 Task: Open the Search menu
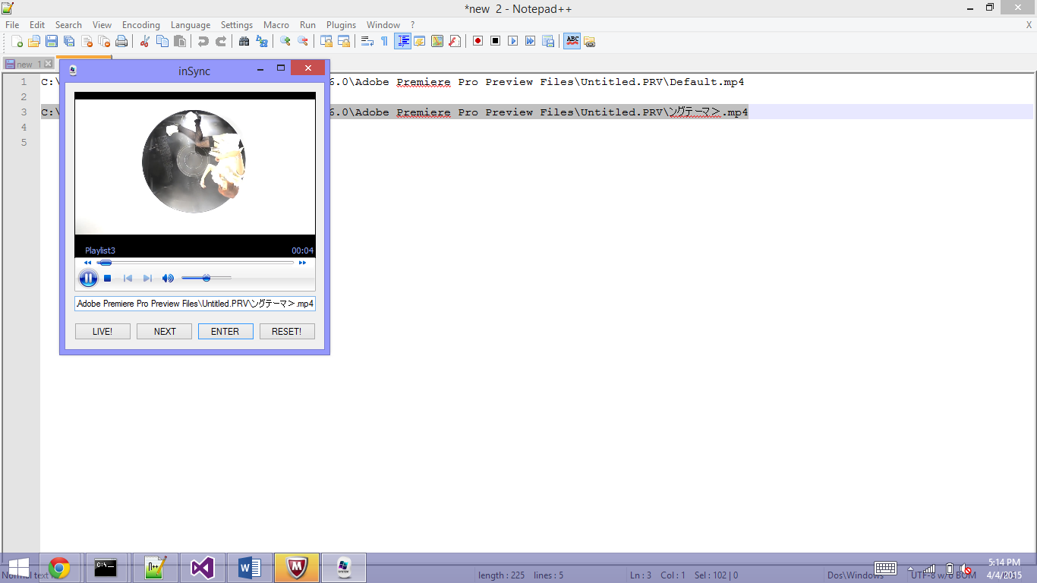tap(68, 25)
